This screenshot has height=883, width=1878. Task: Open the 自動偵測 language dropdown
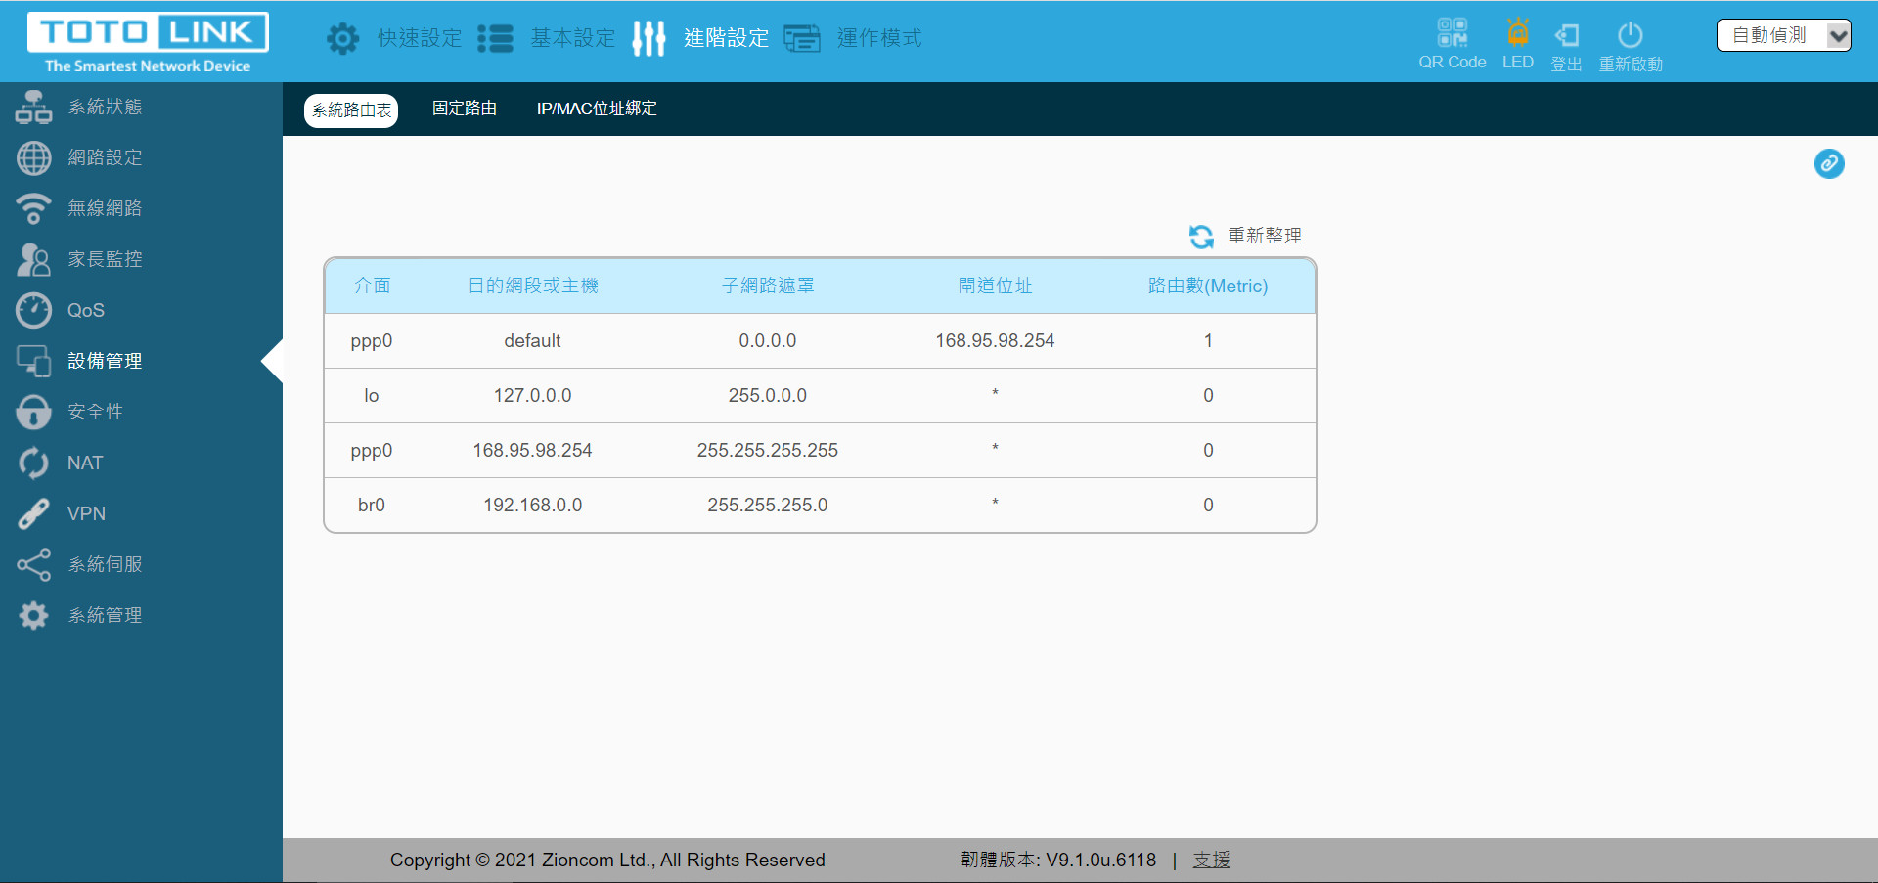[x=1784, y=35]
